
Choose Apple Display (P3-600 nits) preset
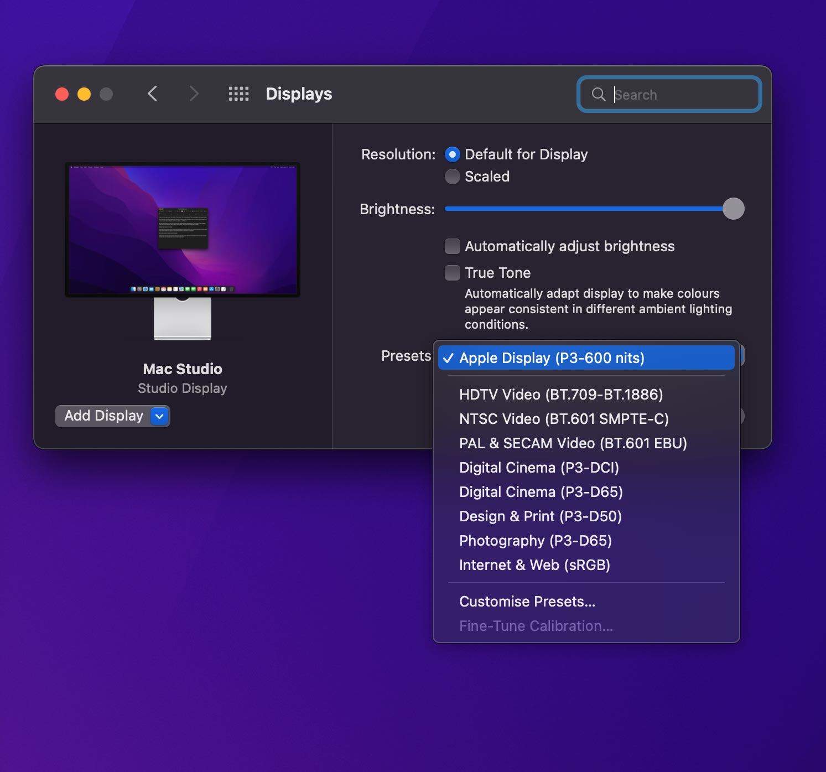(586, 358)
